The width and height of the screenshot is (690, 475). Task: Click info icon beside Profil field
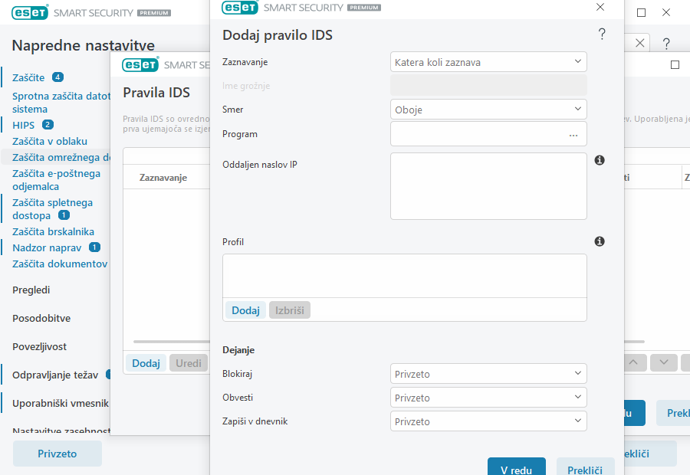(600, 241)
